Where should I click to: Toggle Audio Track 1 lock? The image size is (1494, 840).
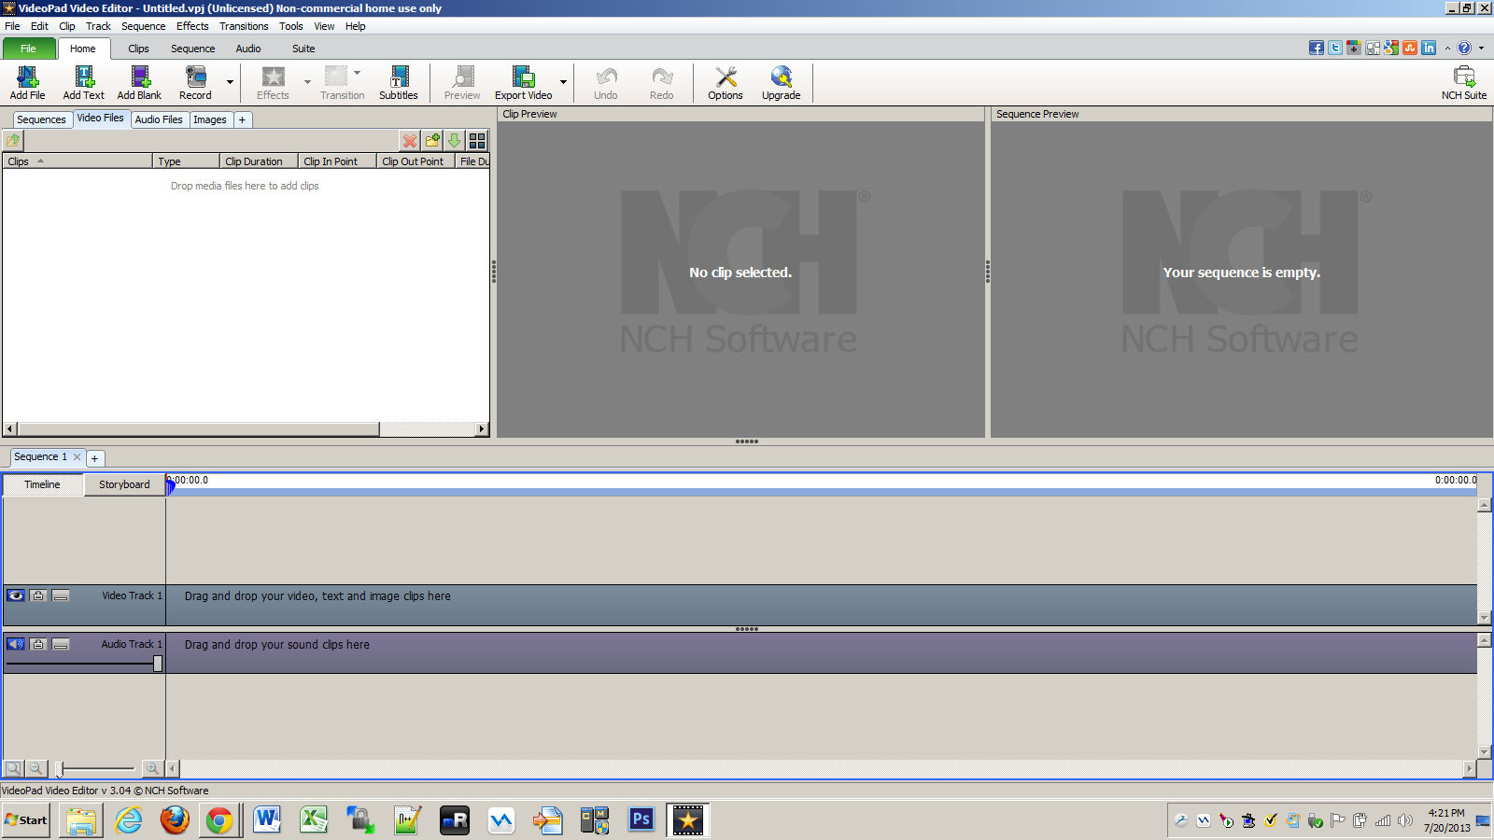38,644
